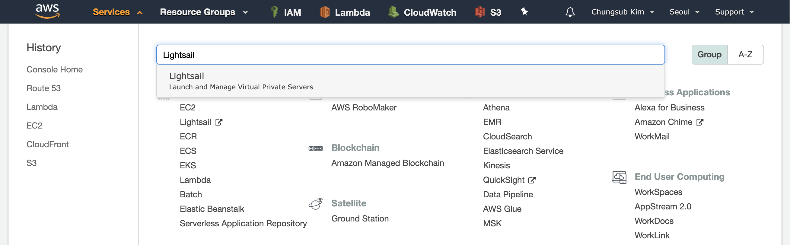Screen dimensions: 790x245
Task: Open Elastic Beanstalk
Action: [212, 209]
